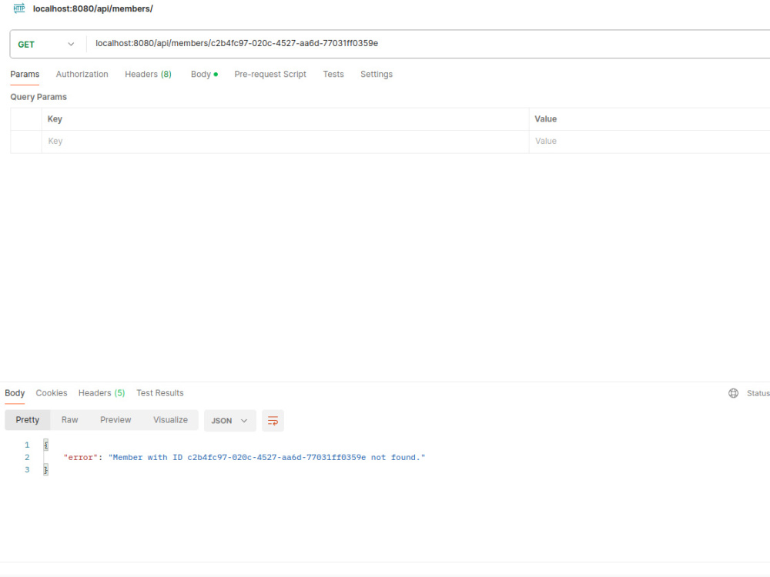The height and width of the screenshot is (577, 770).
Task: Click the Query Params heading
Action: pos(38,97)
